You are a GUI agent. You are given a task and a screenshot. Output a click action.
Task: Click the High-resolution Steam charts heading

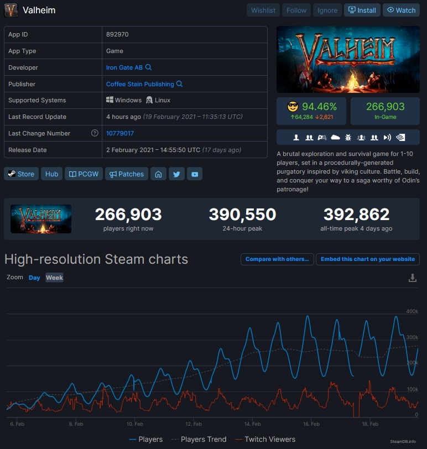(96, 259)
